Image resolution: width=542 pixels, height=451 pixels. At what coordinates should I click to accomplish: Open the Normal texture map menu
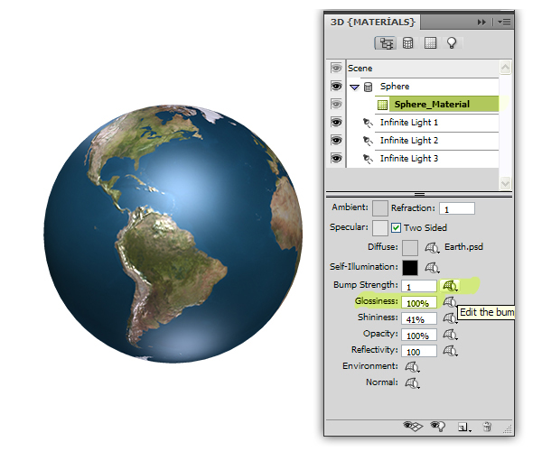[412, 382]
